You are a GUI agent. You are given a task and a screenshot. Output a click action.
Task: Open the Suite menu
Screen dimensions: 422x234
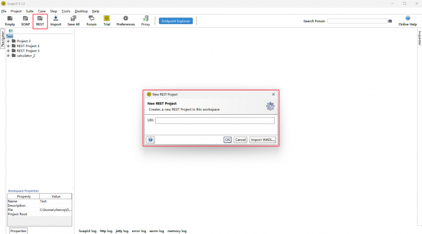30,11
